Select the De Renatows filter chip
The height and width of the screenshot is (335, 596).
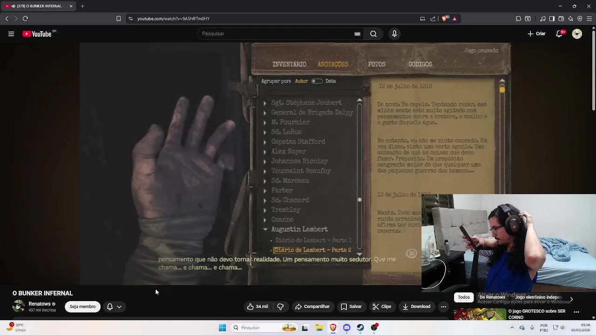(x=492, y=297)
